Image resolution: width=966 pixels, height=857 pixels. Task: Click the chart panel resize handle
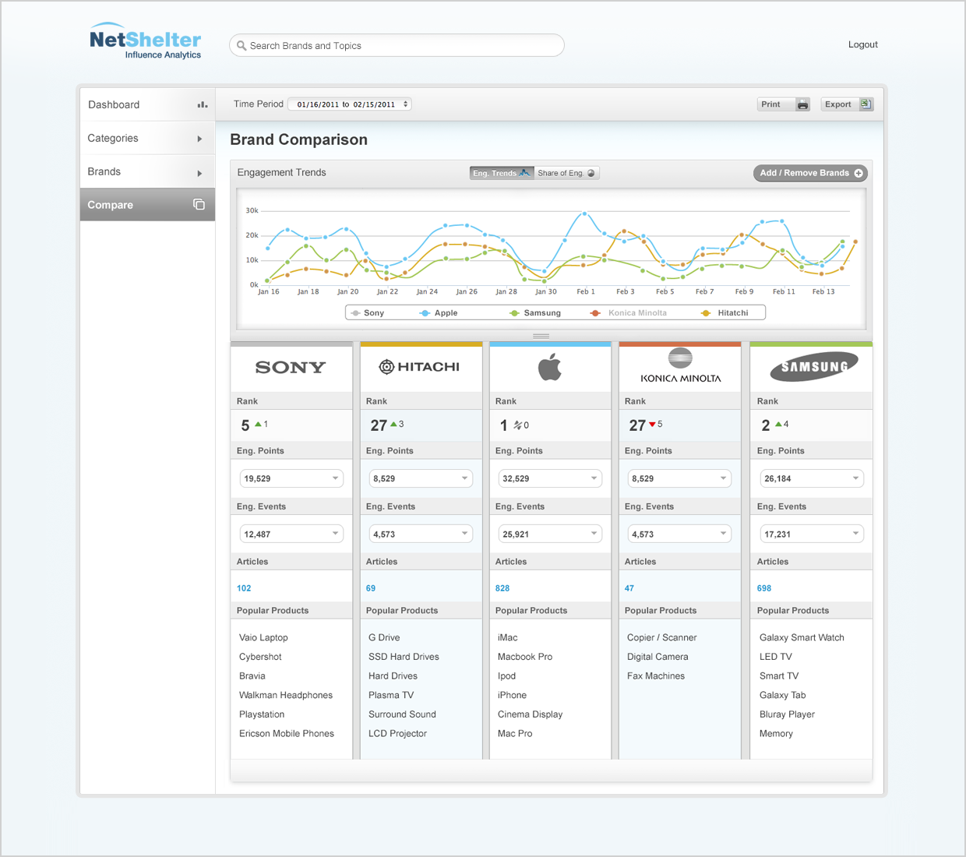[x=541, y=336]
